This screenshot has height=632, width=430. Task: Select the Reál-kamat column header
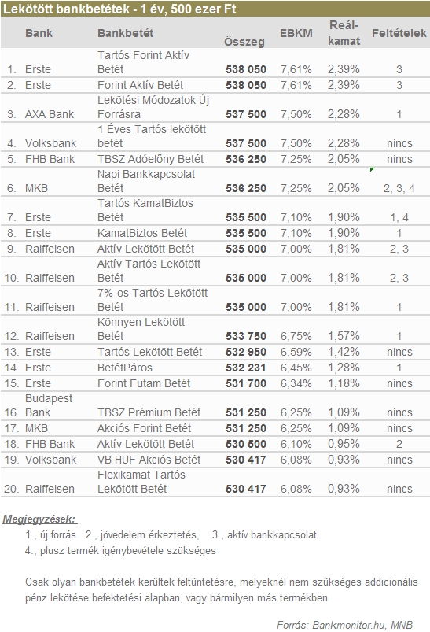coord(344,33)
